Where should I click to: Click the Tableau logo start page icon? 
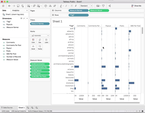3,6
